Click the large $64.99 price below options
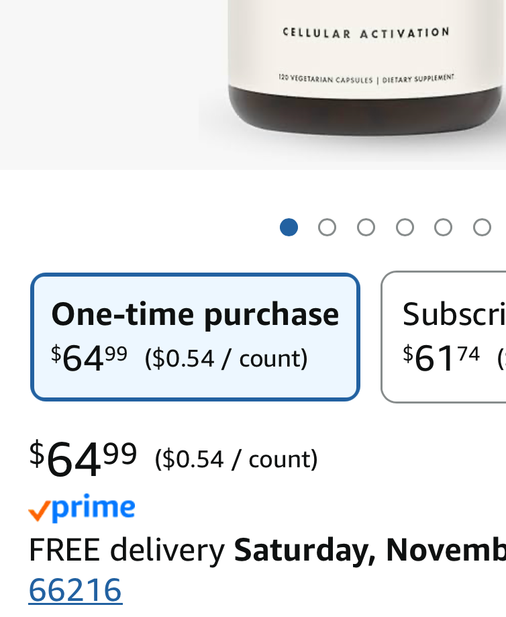 click(83, 459)
